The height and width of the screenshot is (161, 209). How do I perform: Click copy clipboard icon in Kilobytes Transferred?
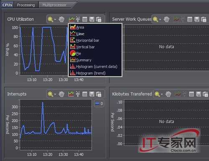pos(205,94)
